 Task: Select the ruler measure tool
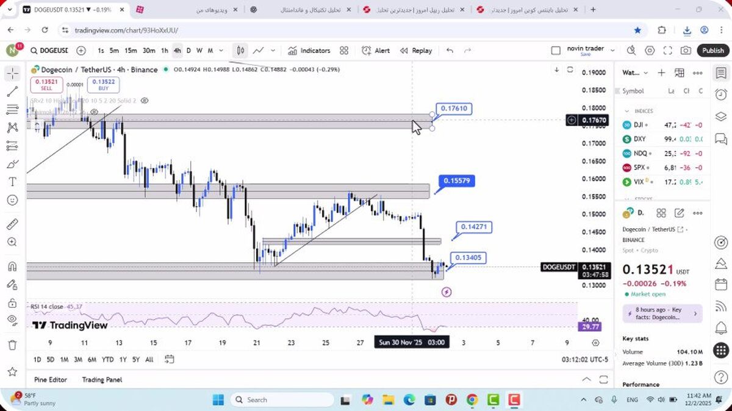12,224
